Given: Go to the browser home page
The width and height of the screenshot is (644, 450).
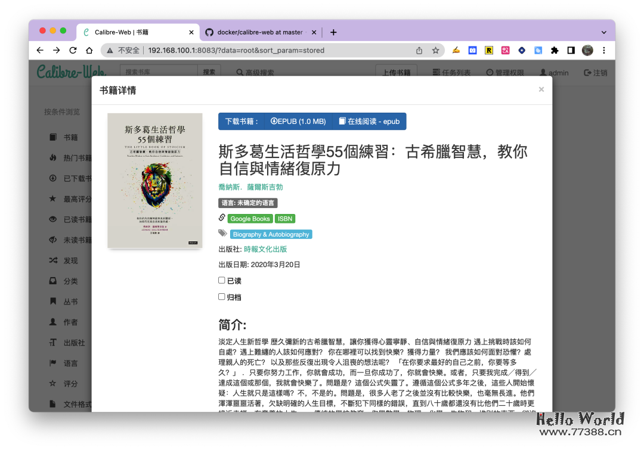Looking at the screenshot, I should point(89,50).
